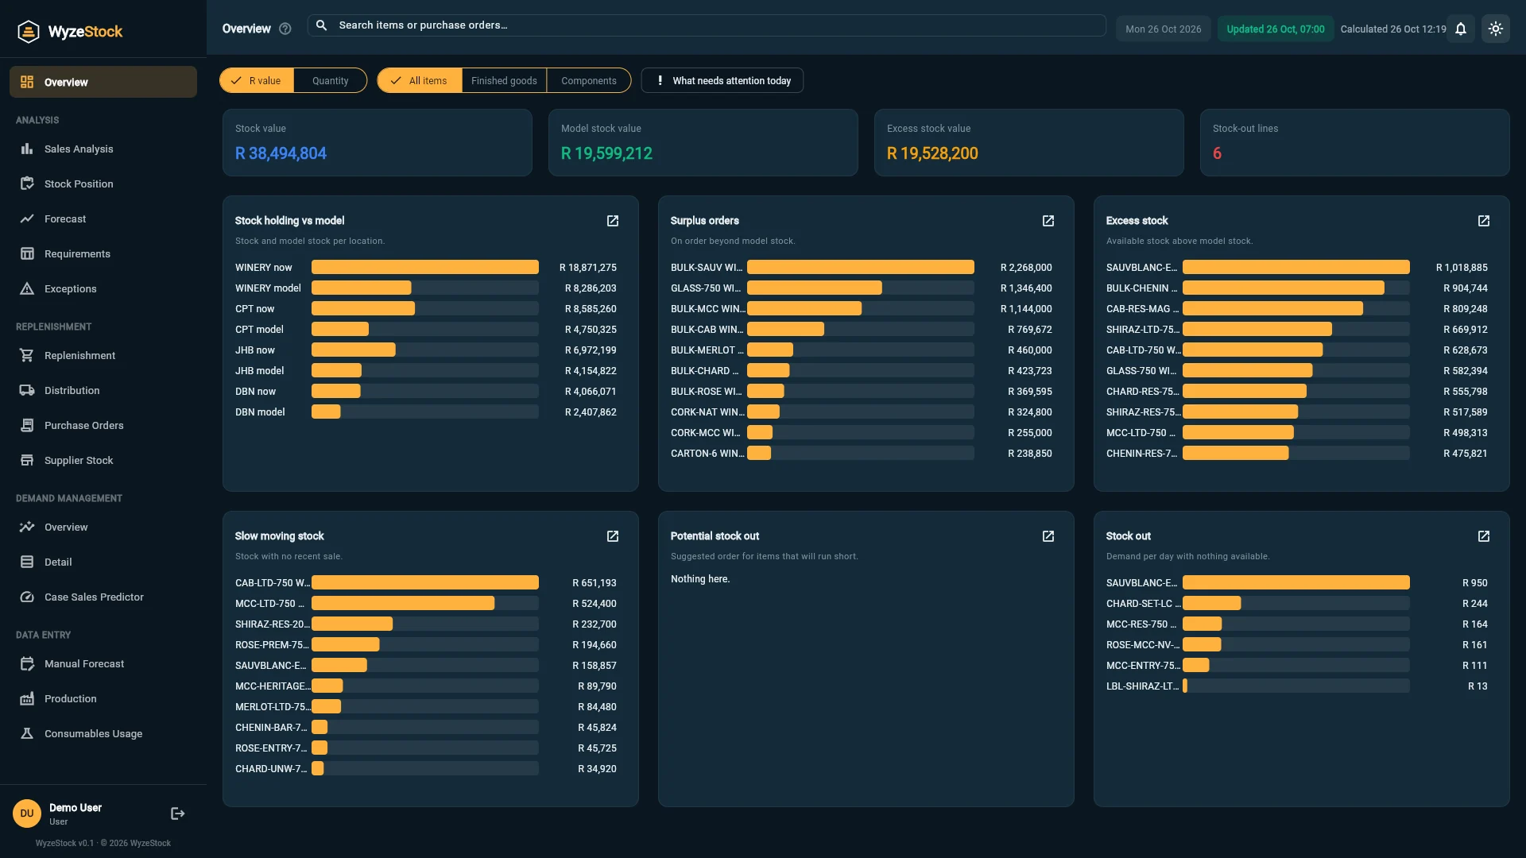Go to Overview in sidebar

pos(103,82)
